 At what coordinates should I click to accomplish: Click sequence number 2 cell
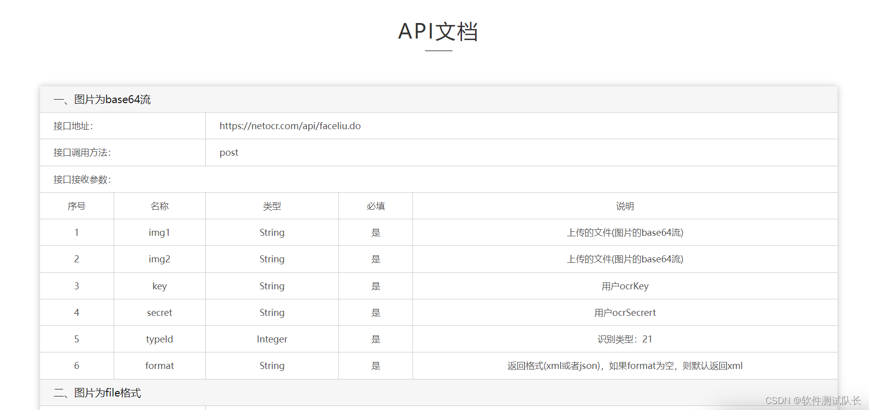(77, 259)
